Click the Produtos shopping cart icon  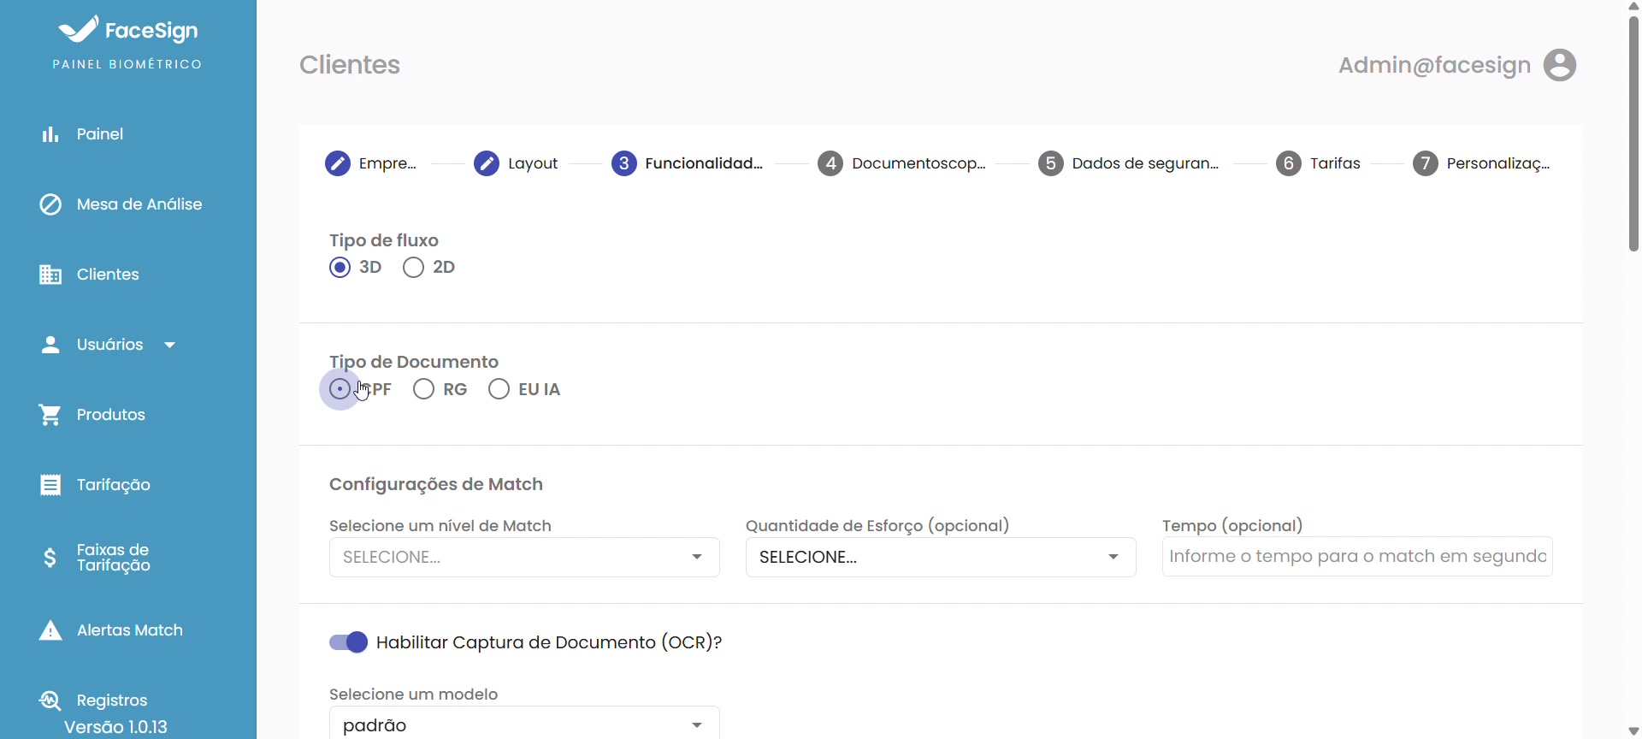pos(50,415)
